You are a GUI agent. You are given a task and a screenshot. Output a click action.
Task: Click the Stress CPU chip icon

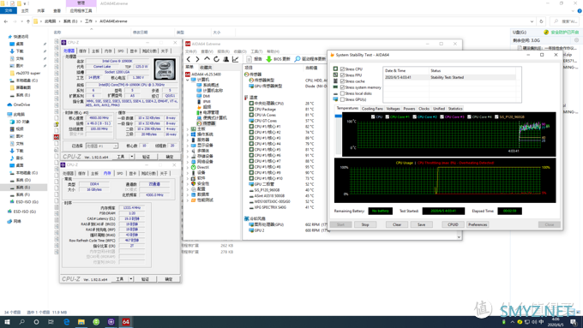[335, 69]
